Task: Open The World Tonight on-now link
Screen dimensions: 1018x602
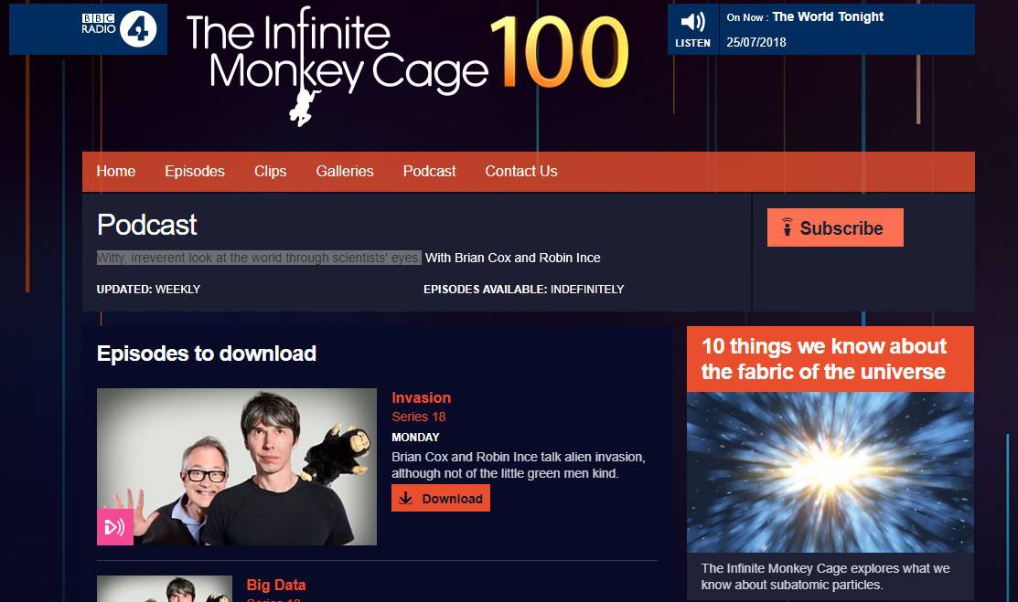Action: [x=828, y=16]
